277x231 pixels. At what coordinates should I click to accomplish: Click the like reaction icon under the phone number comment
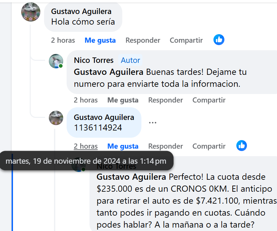click(242, 146)
